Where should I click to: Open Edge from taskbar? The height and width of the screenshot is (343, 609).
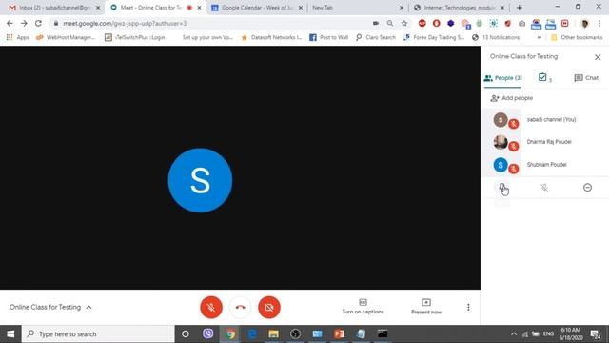[251, 334]
